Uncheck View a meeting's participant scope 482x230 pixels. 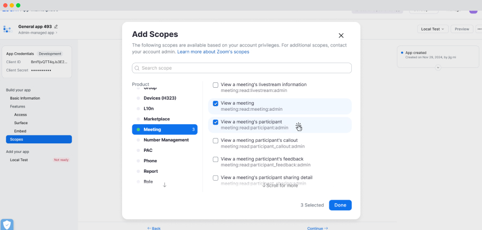coord(215,122)
